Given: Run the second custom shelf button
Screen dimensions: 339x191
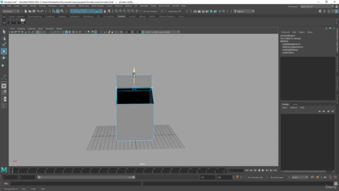Looking at the screenshot, I should click(16, 21).
